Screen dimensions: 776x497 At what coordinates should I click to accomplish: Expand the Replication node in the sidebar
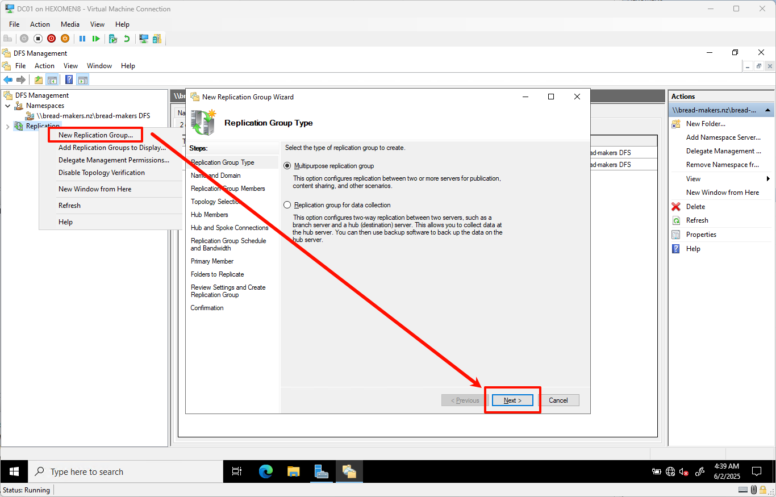[x=7, y=126]
